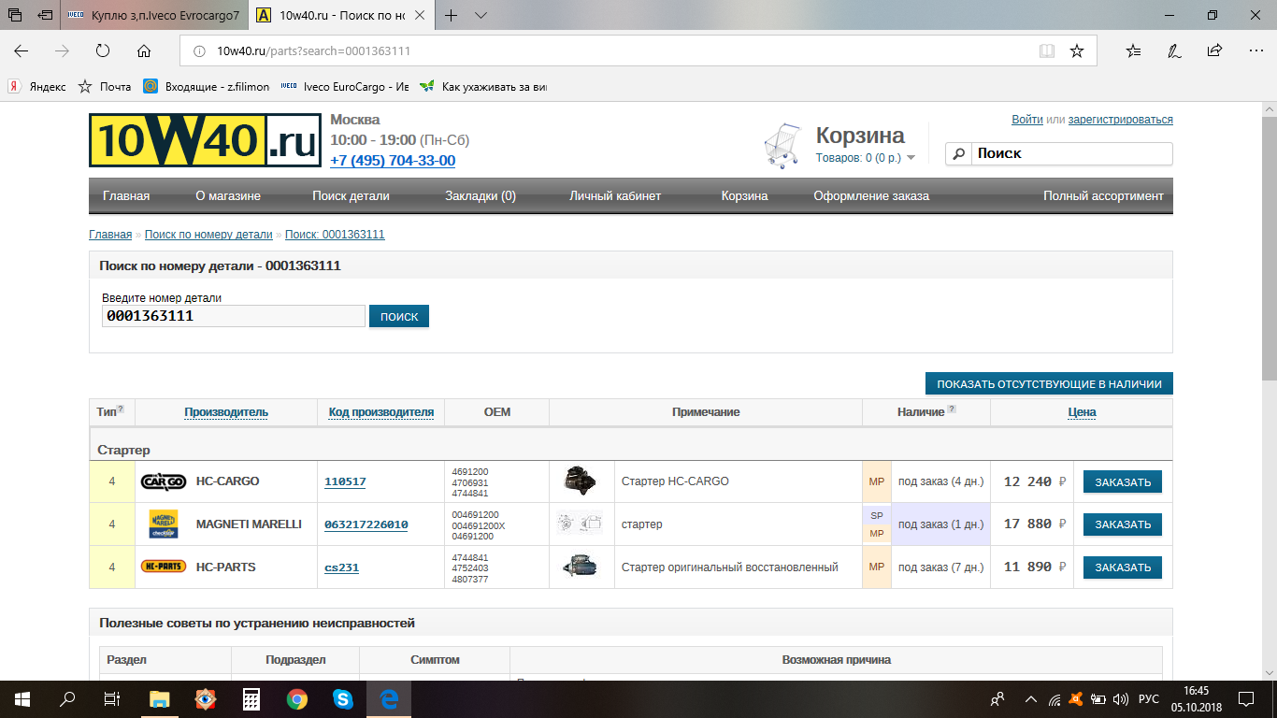Open File Explorer from the taskbar
Image resolution: width=1277 pixels, height=718 pixels.
(160, 698)
